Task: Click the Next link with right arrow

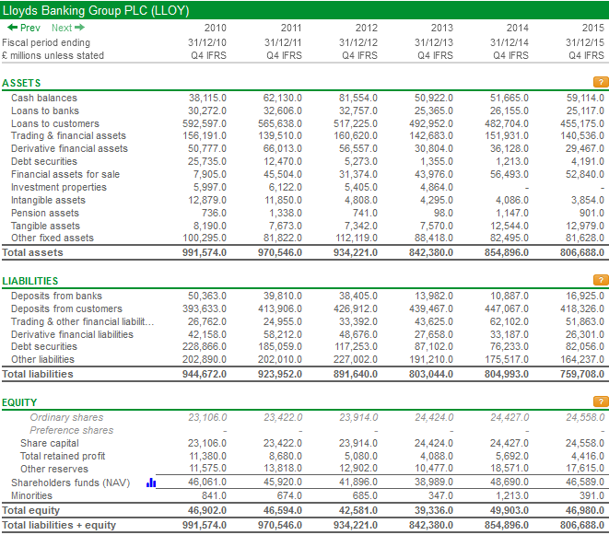Action: click(68, 28)
